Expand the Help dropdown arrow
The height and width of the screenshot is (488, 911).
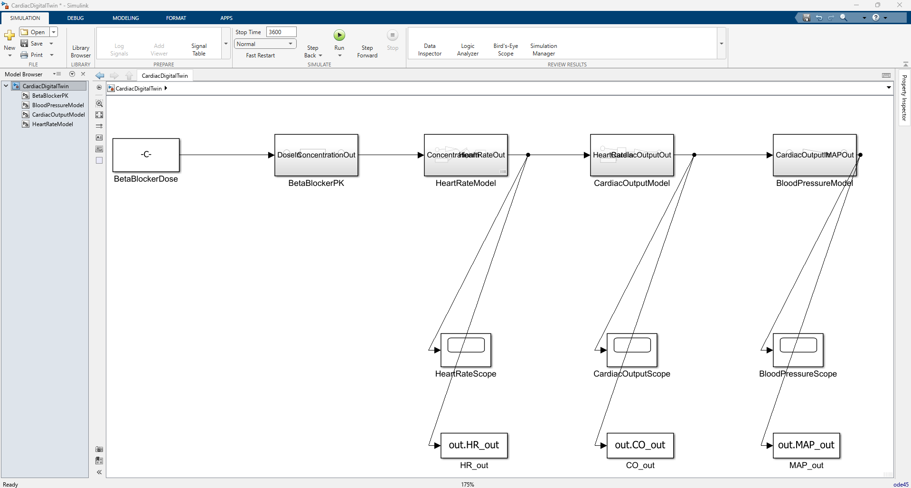pos(885,18)
